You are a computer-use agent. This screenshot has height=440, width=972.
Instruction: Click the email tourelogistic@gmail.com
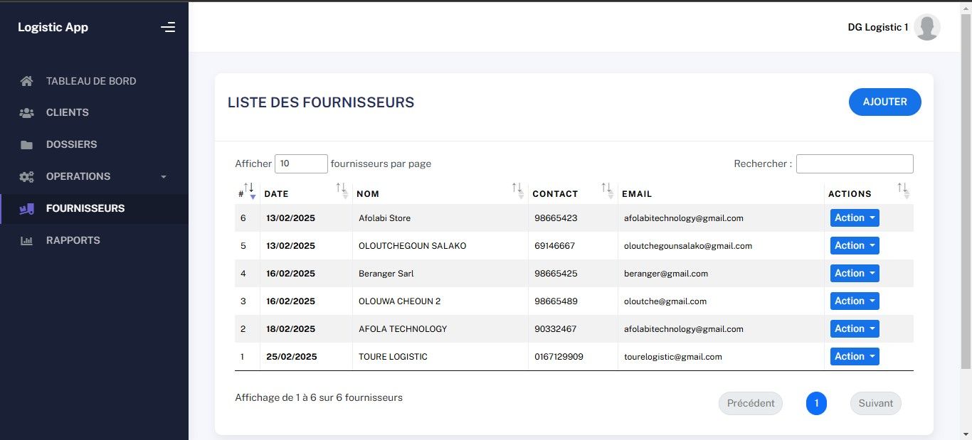[673, 357]
